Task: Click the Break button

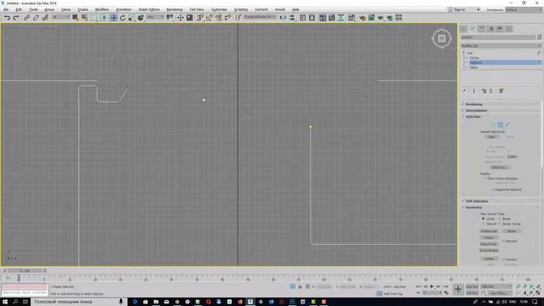Action: (x=512, y=231)
